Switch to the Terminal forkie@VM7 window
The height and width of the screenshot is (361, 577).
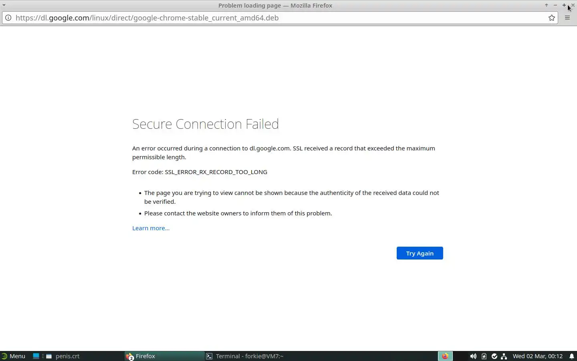[244, 356]
